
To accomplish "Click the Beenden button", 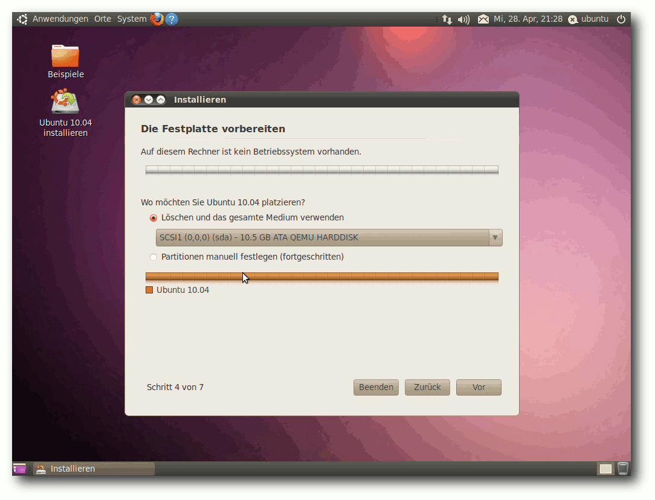I will 376,387.
